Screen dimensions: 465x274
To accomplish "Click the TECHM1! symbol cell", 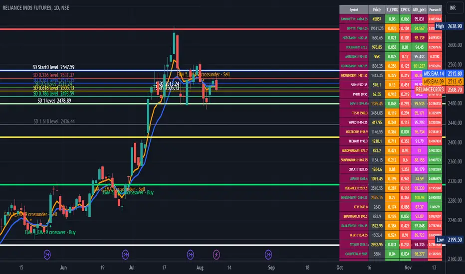I will click(354, 141).
